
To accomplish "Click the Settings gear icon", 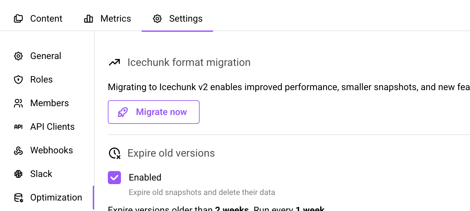I will [x=157, y=19].
